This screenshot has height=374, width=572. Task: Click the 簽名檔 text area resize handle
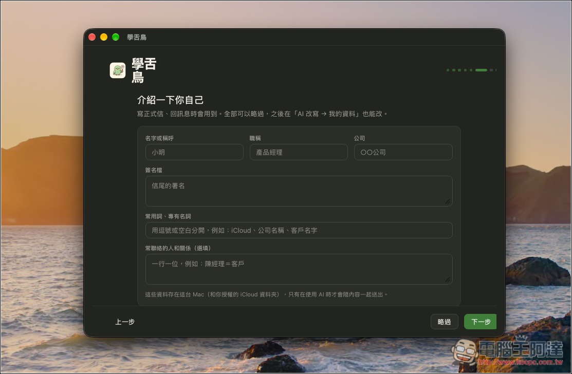pos(448,201)
